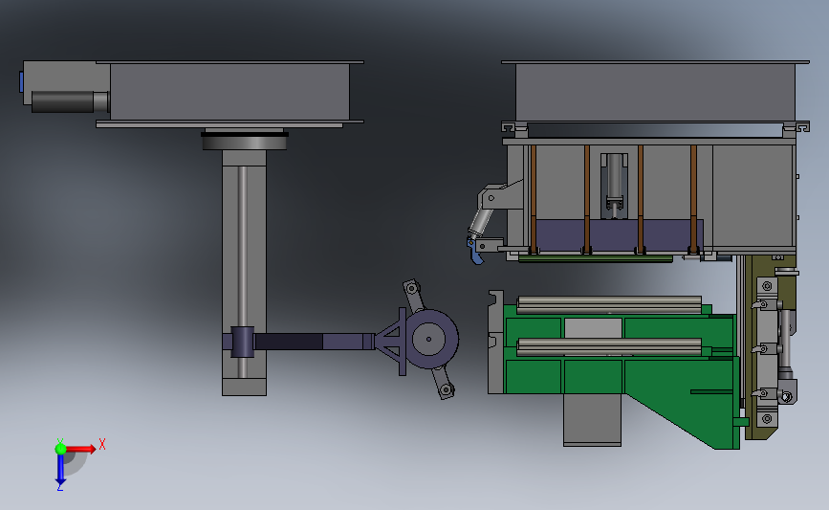Select the upper gray roller above the green bracket
The image size is (829, 510).
pyautogui.click(x=609, y=304)
